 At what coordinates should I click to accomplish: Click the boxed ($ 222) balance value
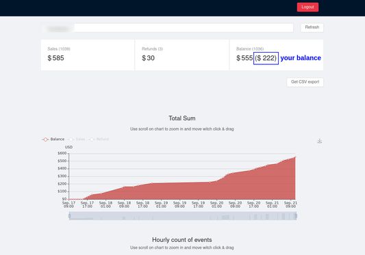[266, 58]
